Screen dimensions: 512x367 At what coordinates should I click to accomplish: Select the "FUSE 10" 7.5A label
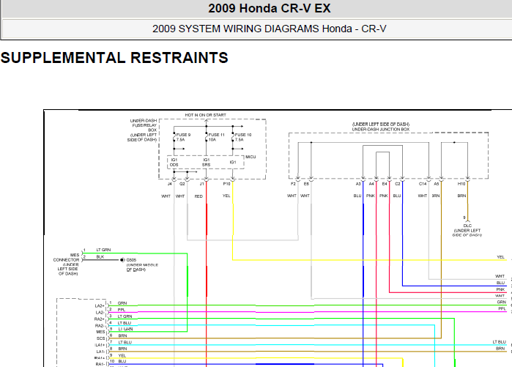(x=243, y=137)
